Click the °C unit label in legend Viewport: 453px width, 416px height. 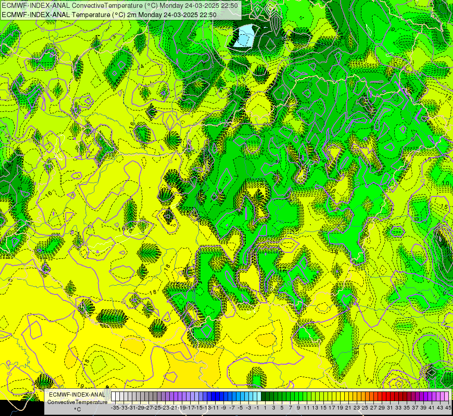tap(77, 410)
